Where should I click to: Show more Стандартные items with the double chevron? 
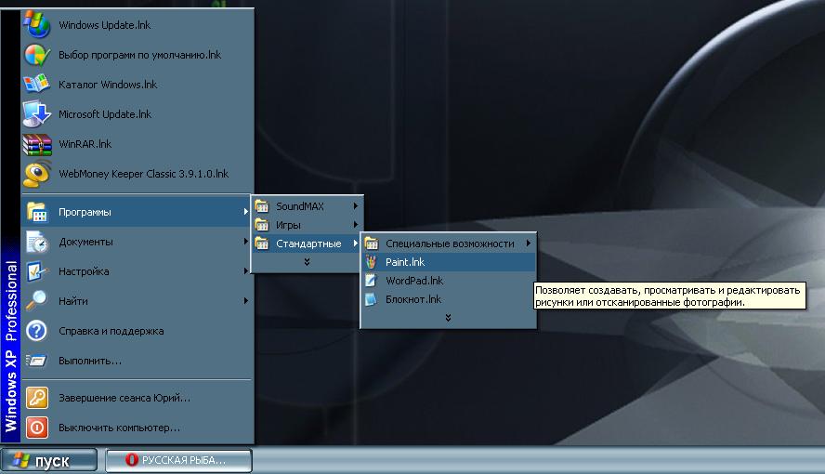(448, 318)
